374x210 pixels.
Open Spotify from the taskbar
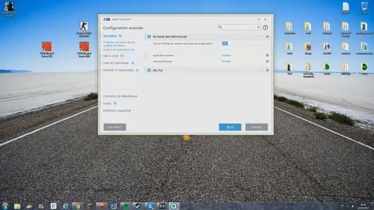click(x=126, y=206)
